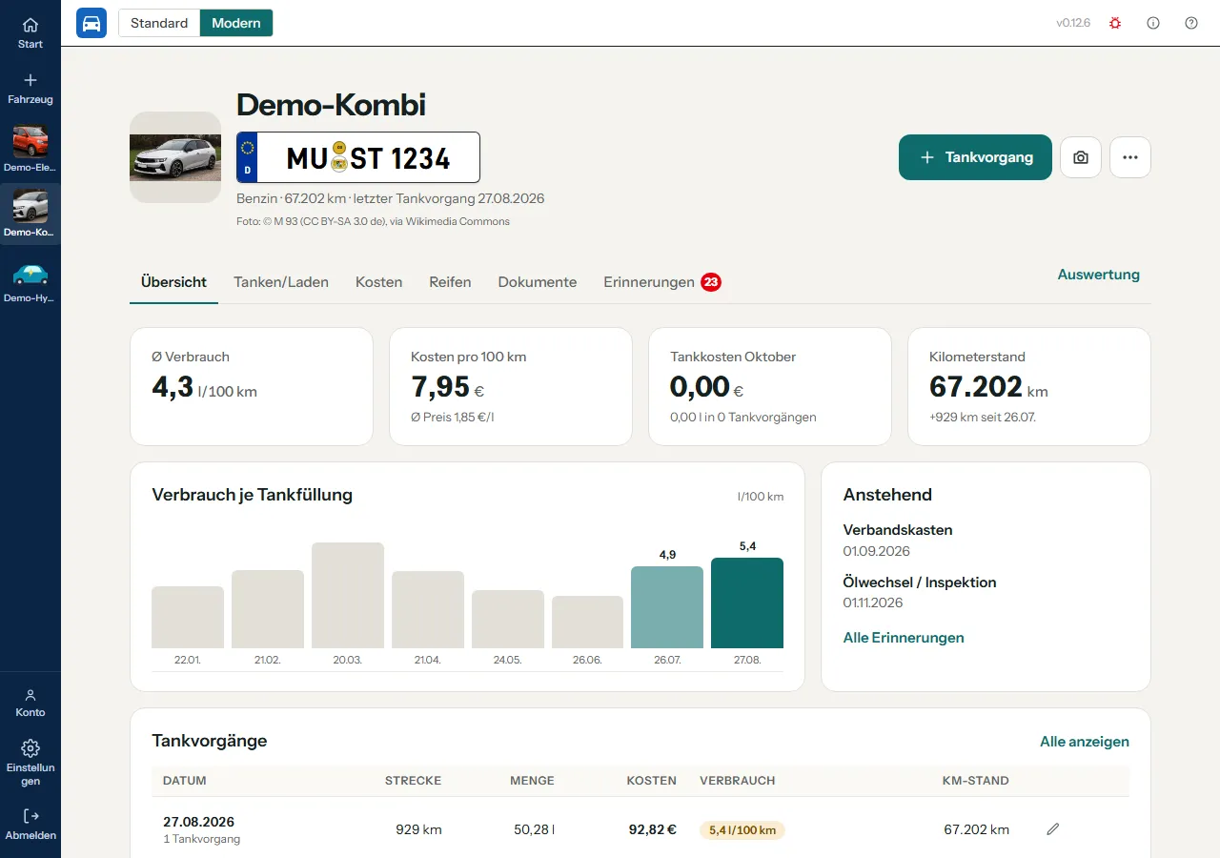This screenshot has height=858, width=1220.
Task: Select the Modern layout toggle
Action: (x=236, y=23)
